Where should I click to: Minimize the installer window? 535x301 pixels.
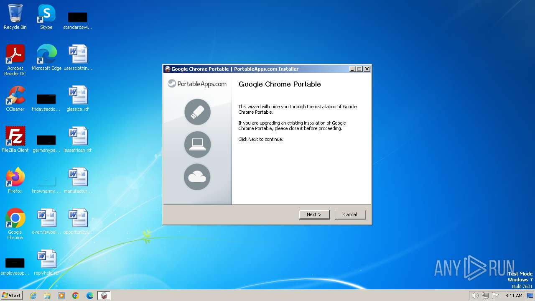tap(352, 69)
